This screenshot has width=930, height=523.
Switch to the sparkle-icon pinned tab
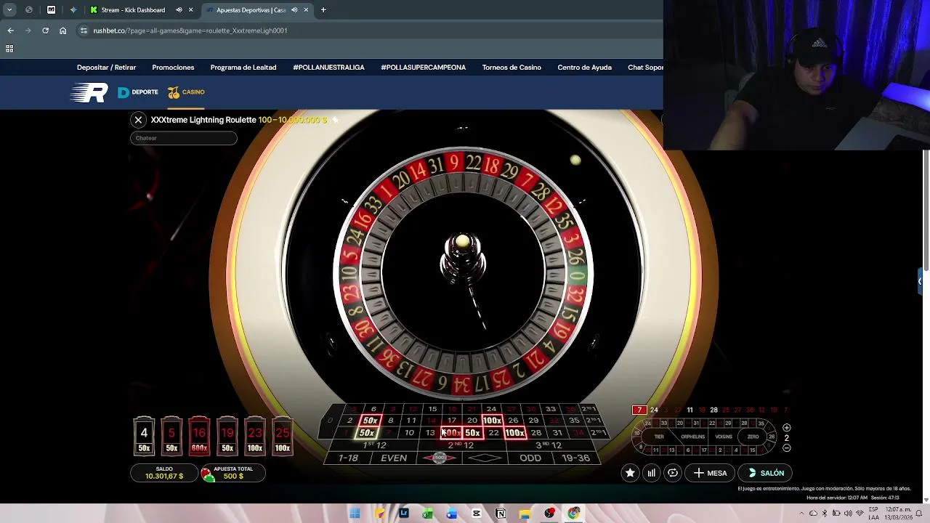[73, 10]
